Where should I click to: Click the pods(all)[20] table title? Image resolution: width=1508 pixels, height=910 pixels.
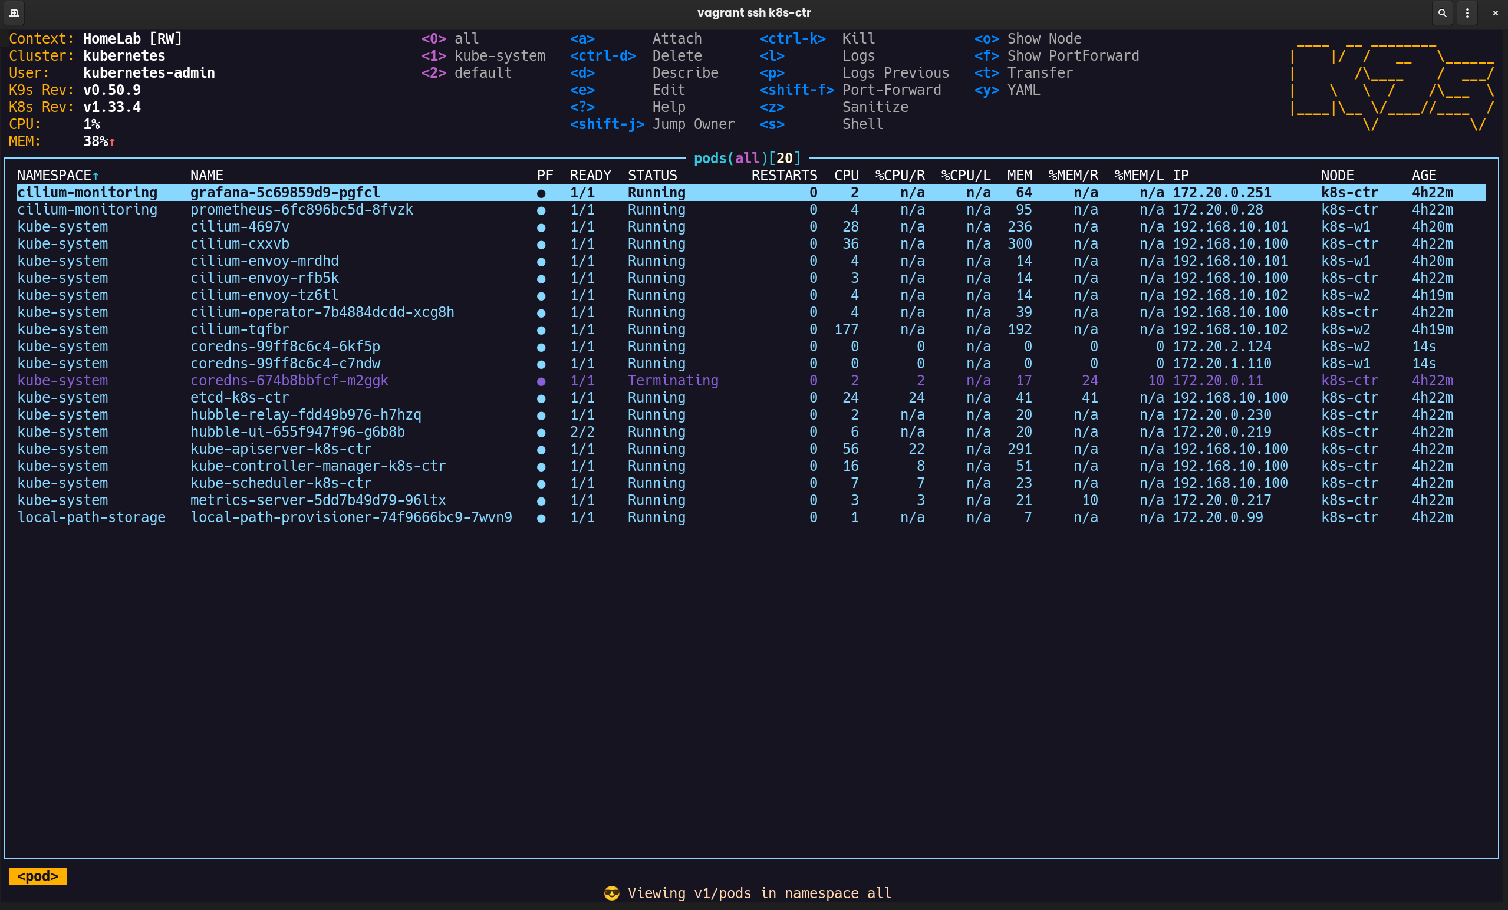click(748, 159)
